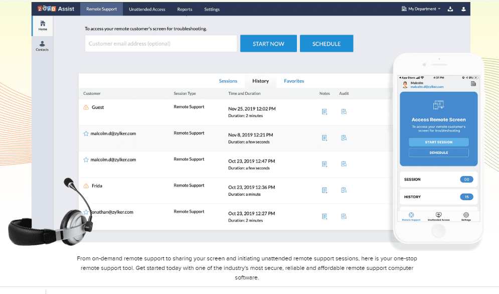
Task: Click the Notes column header
Action: click(x=324, y=93)
